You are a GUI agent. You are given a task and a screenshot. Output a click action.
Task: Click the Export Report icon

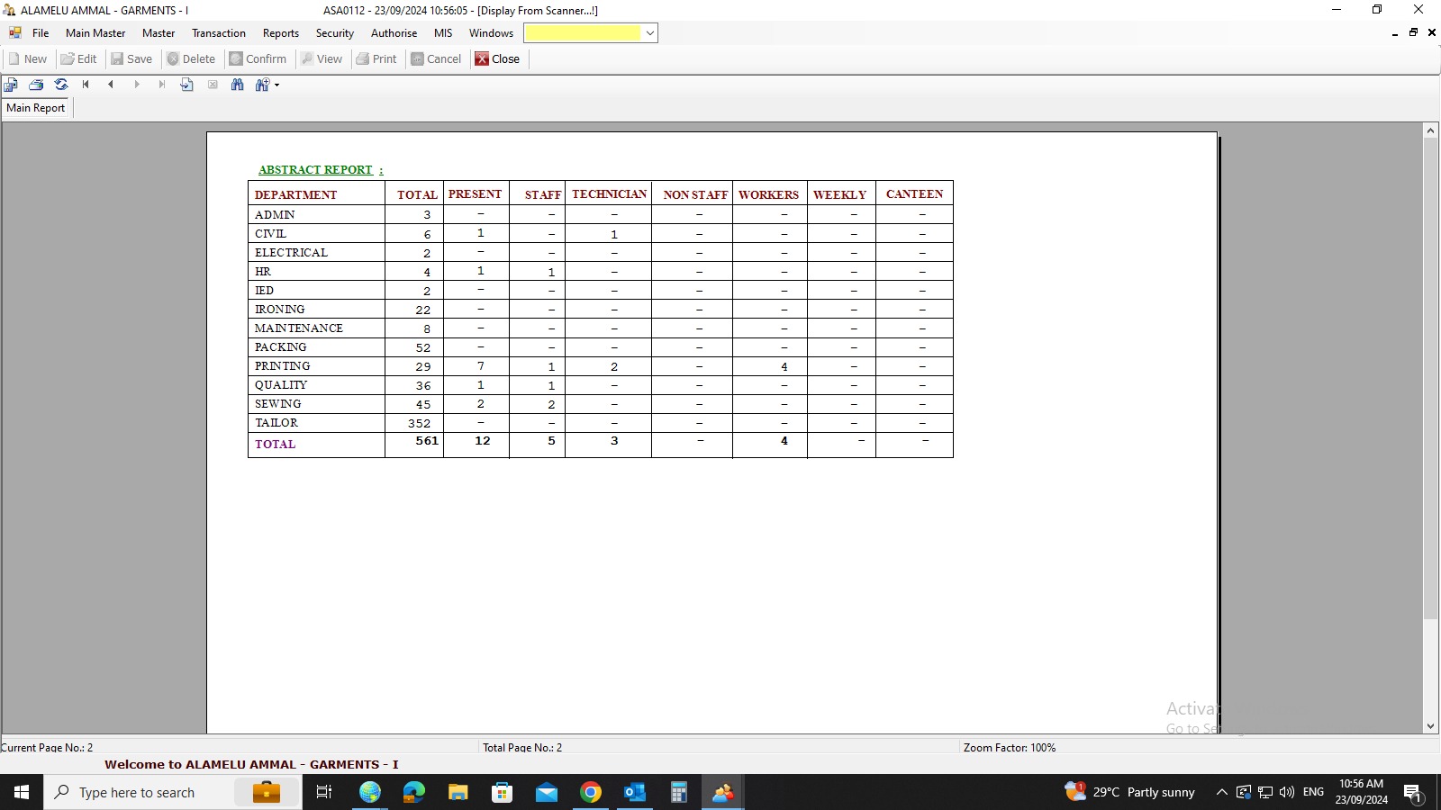click(11, 85)
